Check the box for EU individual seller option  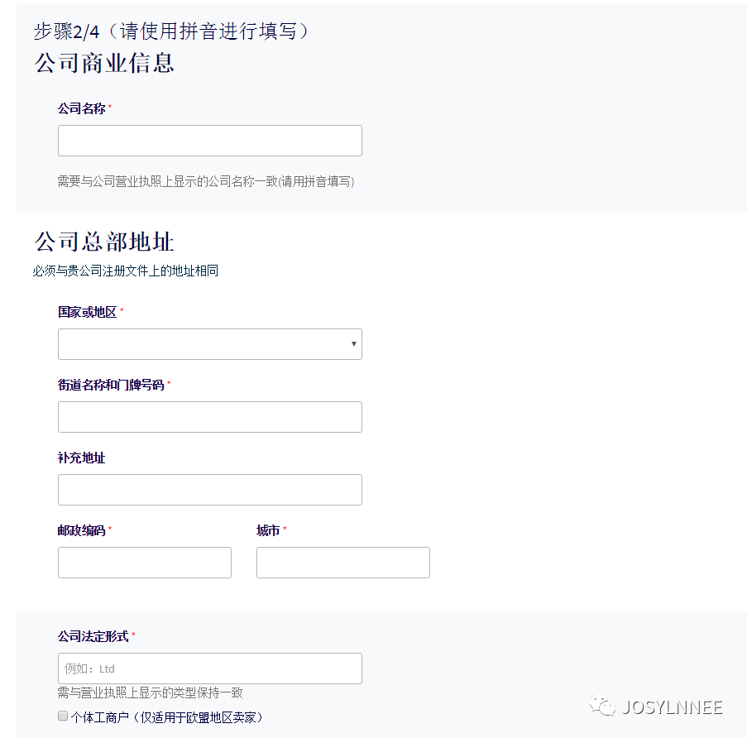click(62, 716)
